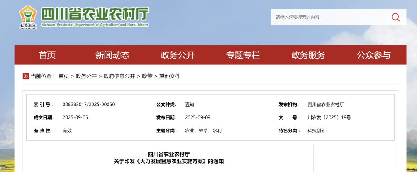Click the 四川省农业农村厅 site title text
This screenshot has height=172, width=417.
coord(95,14)
